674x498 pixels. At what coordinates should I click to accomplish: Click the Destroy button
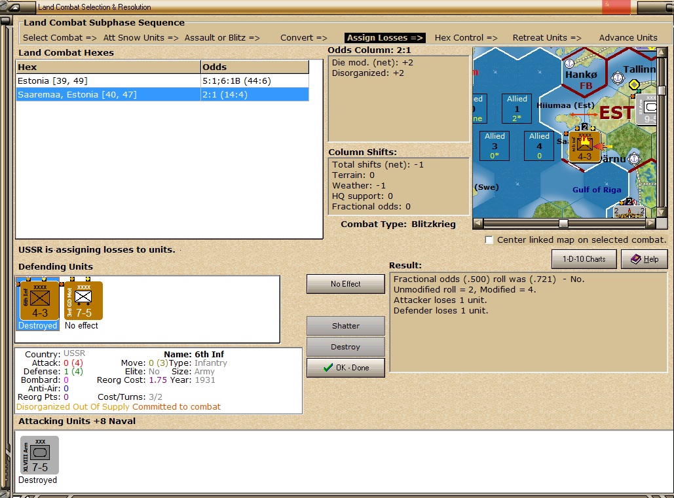tap(346, 347)
